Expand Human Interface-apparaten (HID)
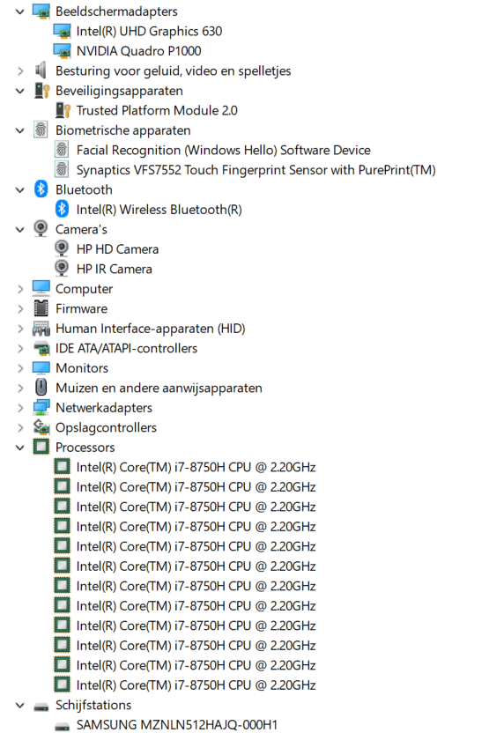 20,329
